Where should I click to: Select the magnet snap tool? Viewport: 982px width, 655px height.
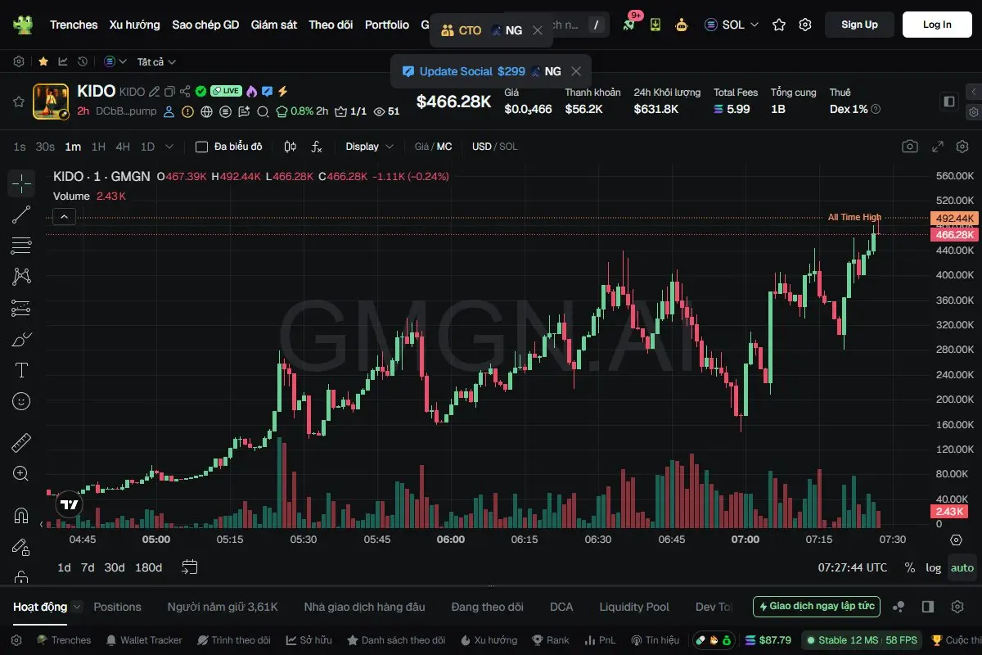[x=21, y=516]
